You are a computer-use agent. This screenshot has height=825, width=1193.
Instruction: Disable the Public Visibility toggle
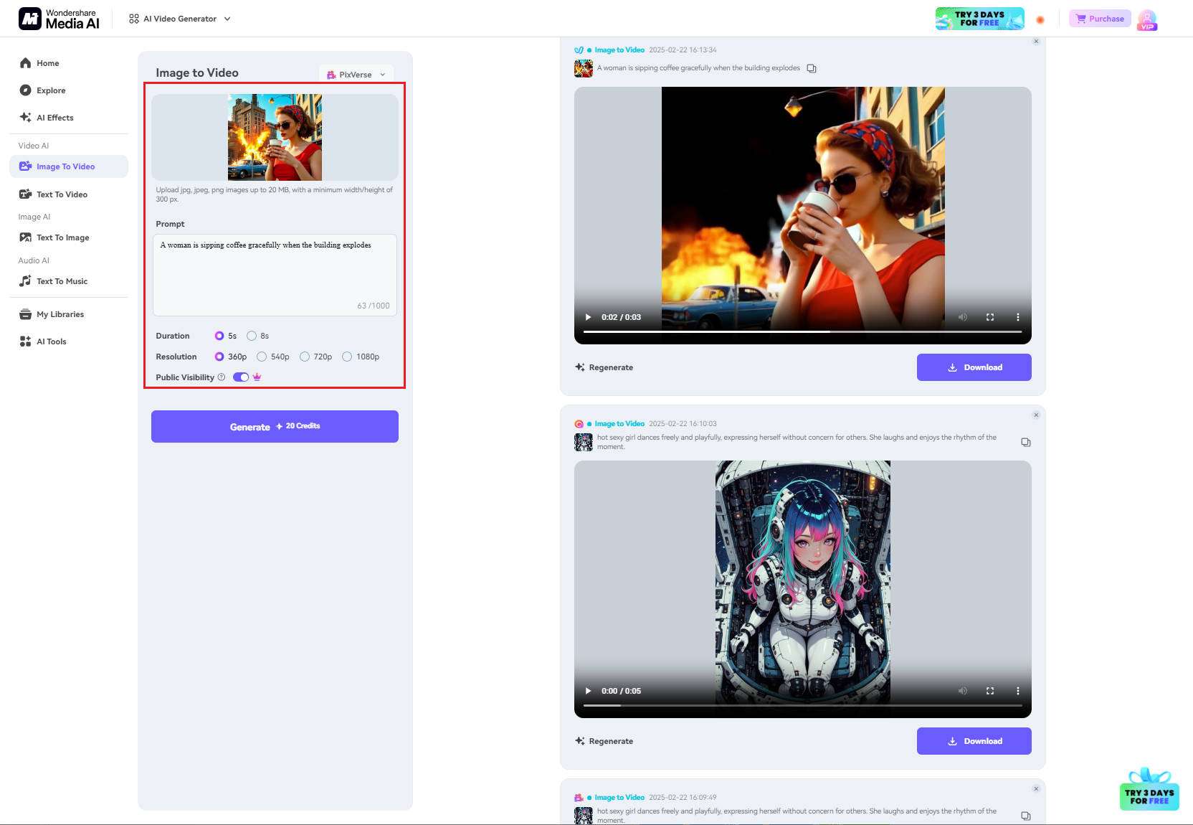click(x=239, y=377)
